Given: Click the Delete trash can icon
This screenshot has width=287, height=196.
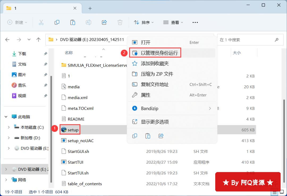Looking at the screenshot, I should pyautogui.click(x=120, y=23).
